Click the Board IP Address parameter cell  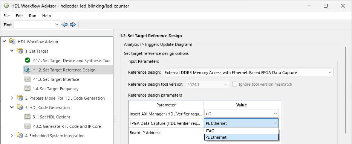(166, 133)
